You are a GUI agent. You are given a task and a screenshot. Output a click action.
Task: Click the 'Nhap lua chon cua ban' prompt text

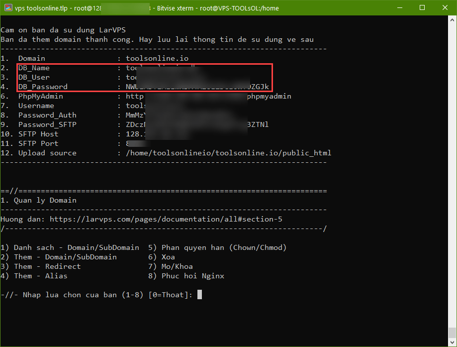[70, 295]
